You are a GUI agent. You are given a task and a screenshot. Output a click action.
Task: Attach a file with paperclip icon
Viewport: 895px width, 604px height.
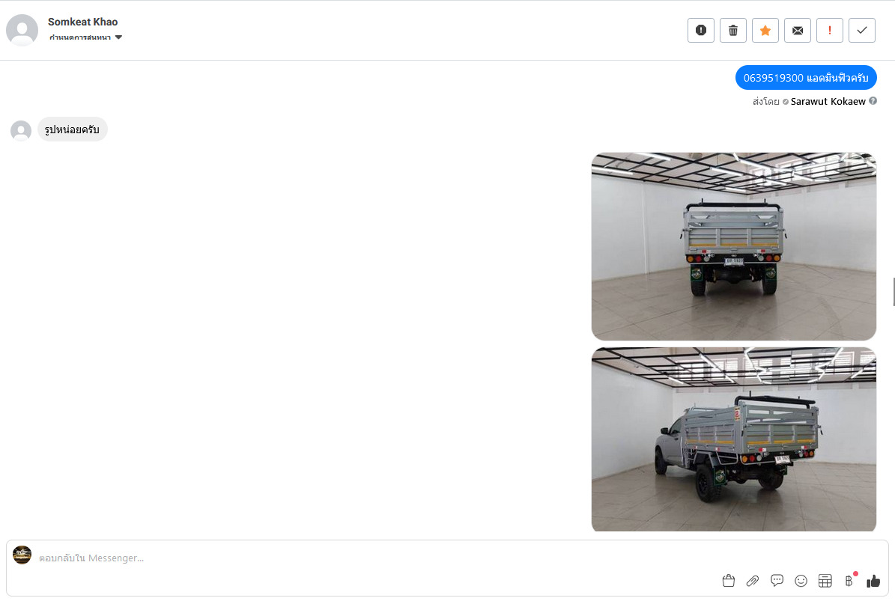pyautogui.click(x=752, y=581)
